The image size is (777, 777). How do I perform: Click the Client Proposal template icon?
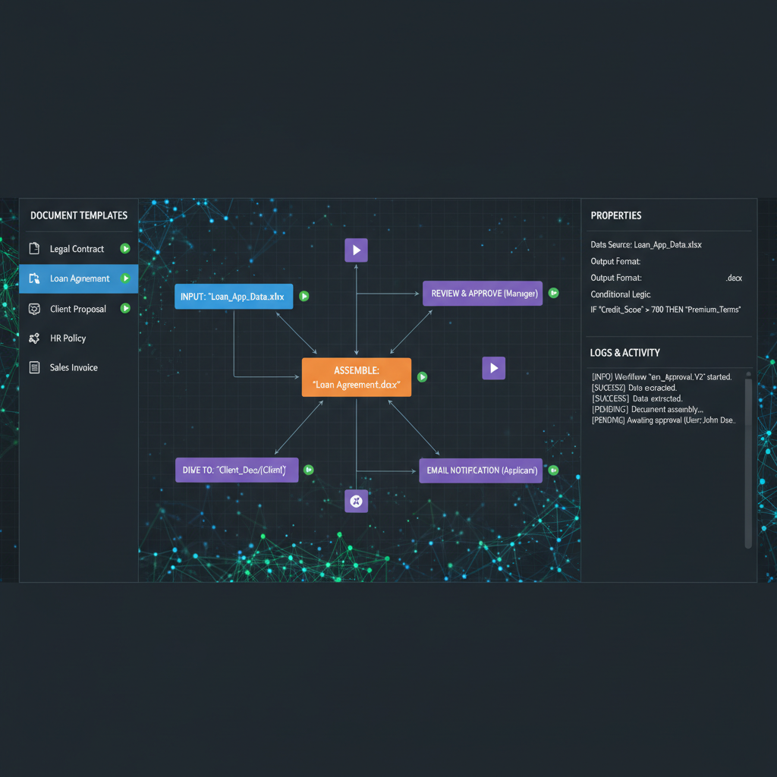33,309
